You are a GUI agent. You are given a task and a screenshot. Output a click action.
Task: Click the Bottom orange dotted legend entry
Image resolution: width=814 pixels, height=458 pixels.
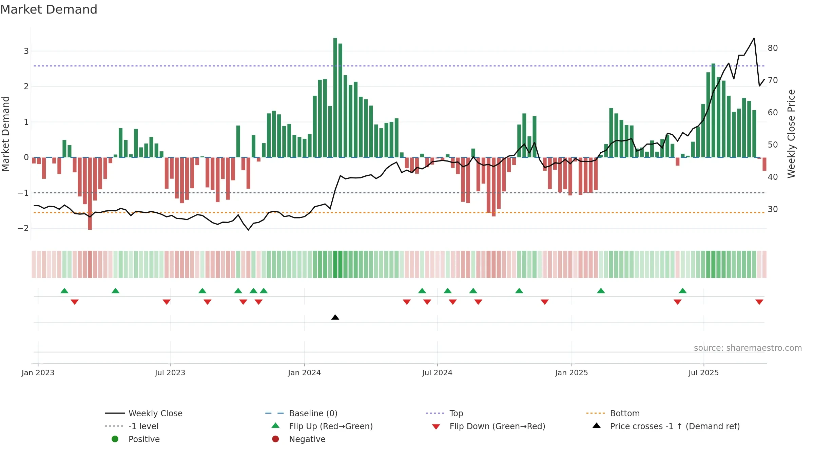[x=613, y=413]
